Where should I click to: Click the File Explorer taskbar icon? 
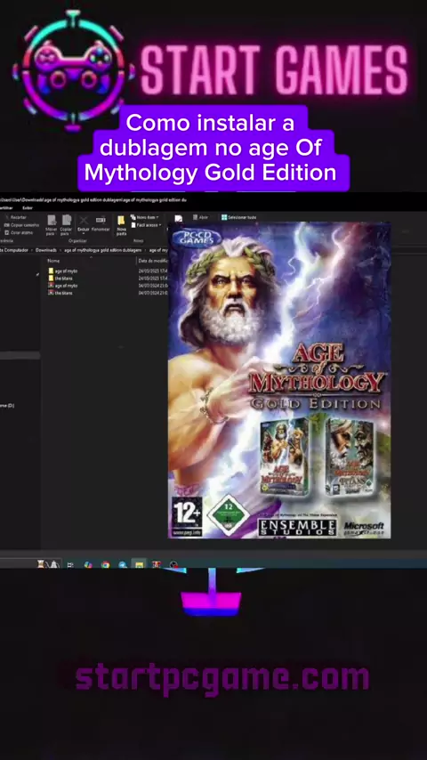click(139, 565)
